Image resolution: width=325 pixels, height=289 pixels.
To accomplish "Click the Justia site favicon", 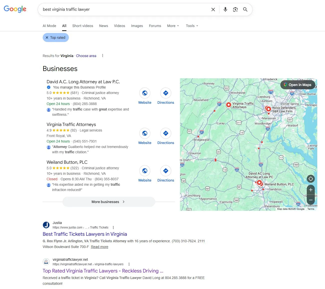I will [x=46, y=225].
